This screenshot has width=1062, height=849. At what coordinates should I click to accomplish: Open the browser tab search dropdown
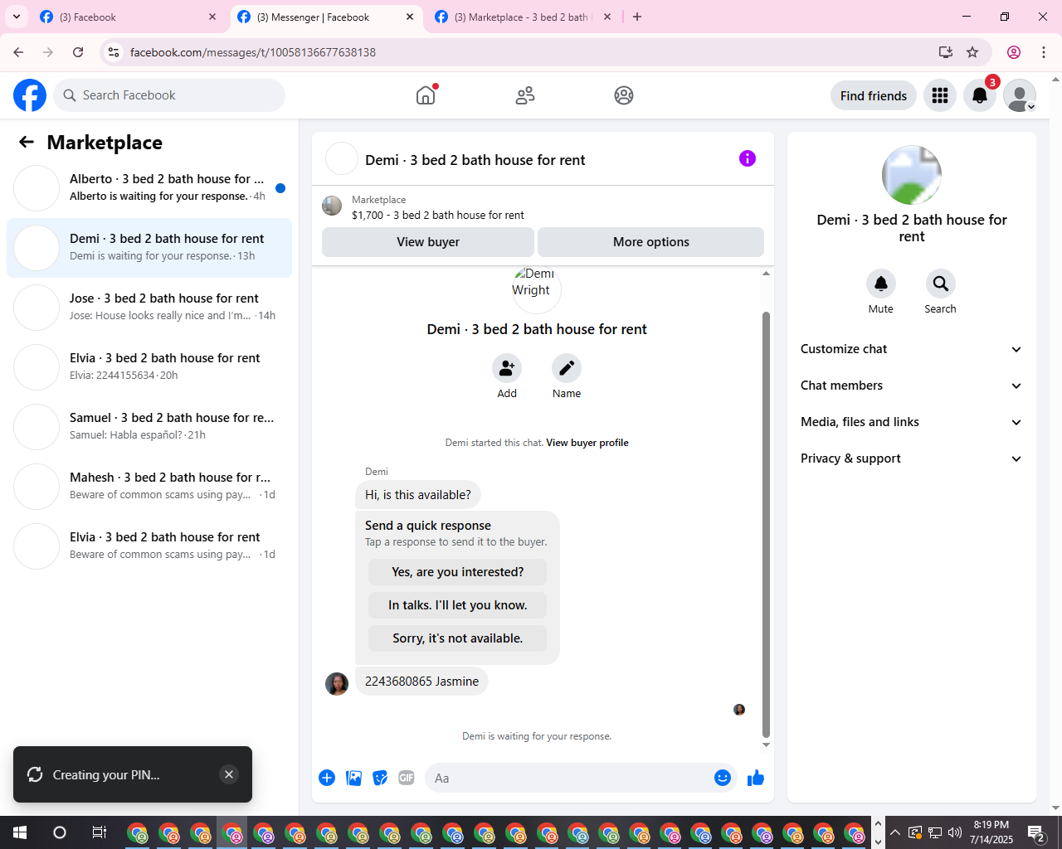tap(17, 17)
